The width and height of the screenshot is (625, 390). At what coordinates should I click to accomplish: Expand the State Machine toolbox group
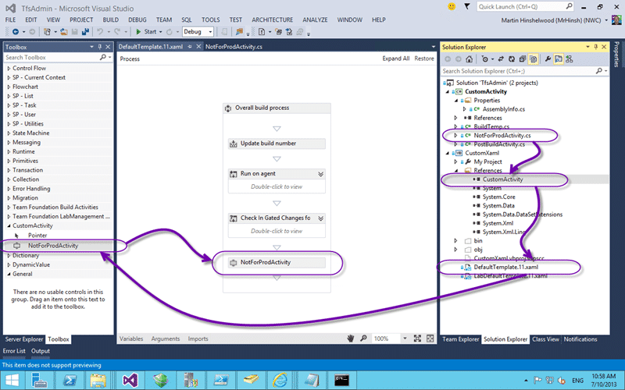9,133
